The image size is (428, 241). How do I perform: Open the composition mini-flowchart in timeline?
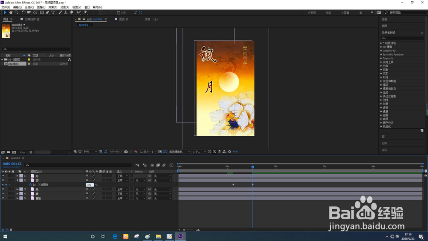coord(137,165)
